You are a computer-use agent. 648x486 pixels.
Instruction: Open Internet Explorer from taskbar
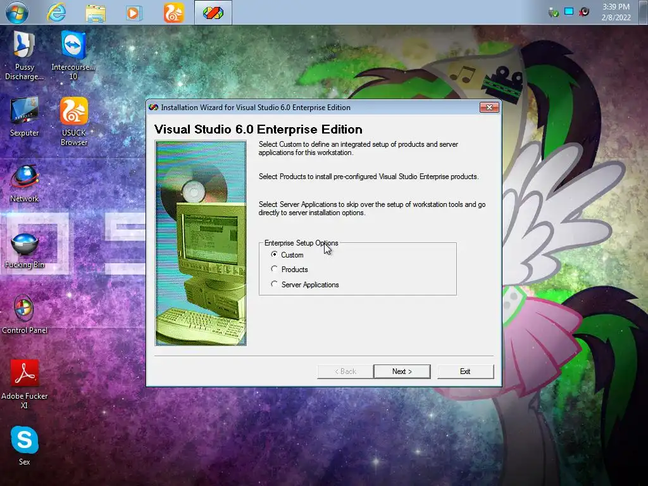[56, 13]
